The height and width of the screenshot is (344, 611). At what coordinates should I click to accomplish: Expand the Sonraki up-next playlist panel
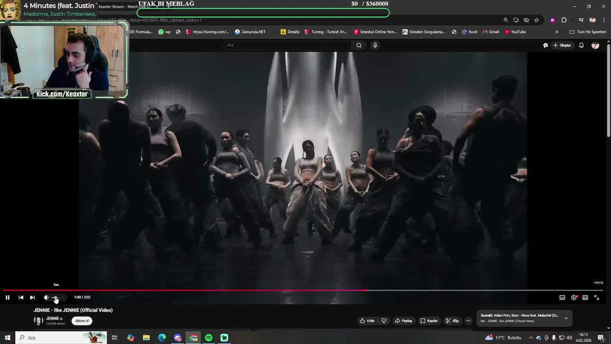coord(566,318)
